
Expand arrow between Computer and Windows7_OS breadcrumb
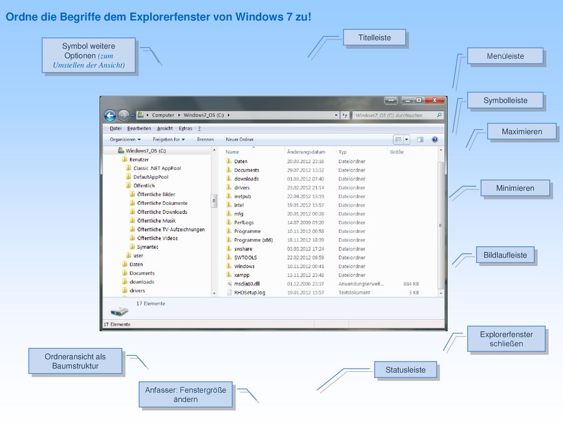click(179, 115)
